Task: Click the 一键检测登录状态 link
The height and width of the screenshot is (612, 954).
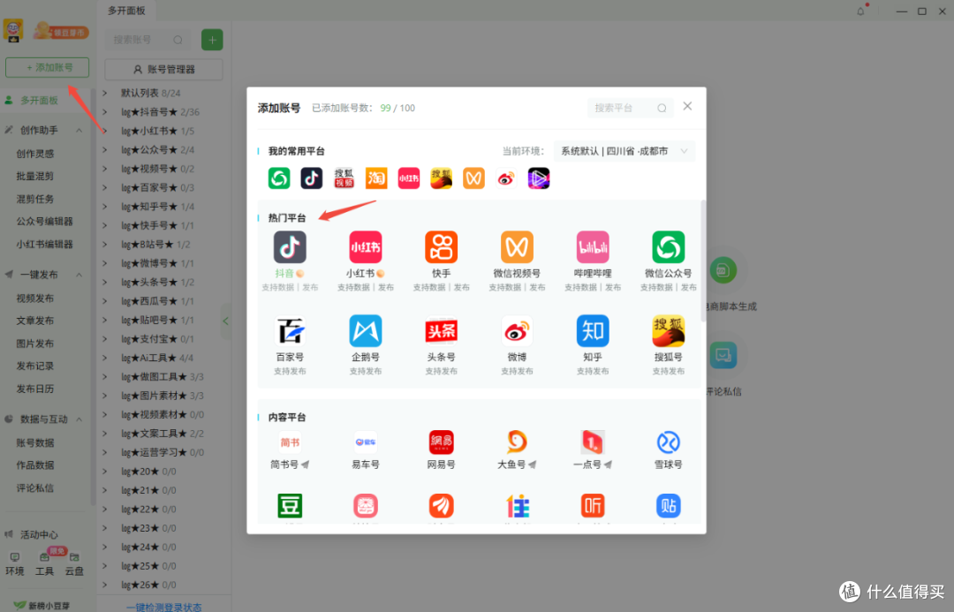Action: click(x=163, y=607)
